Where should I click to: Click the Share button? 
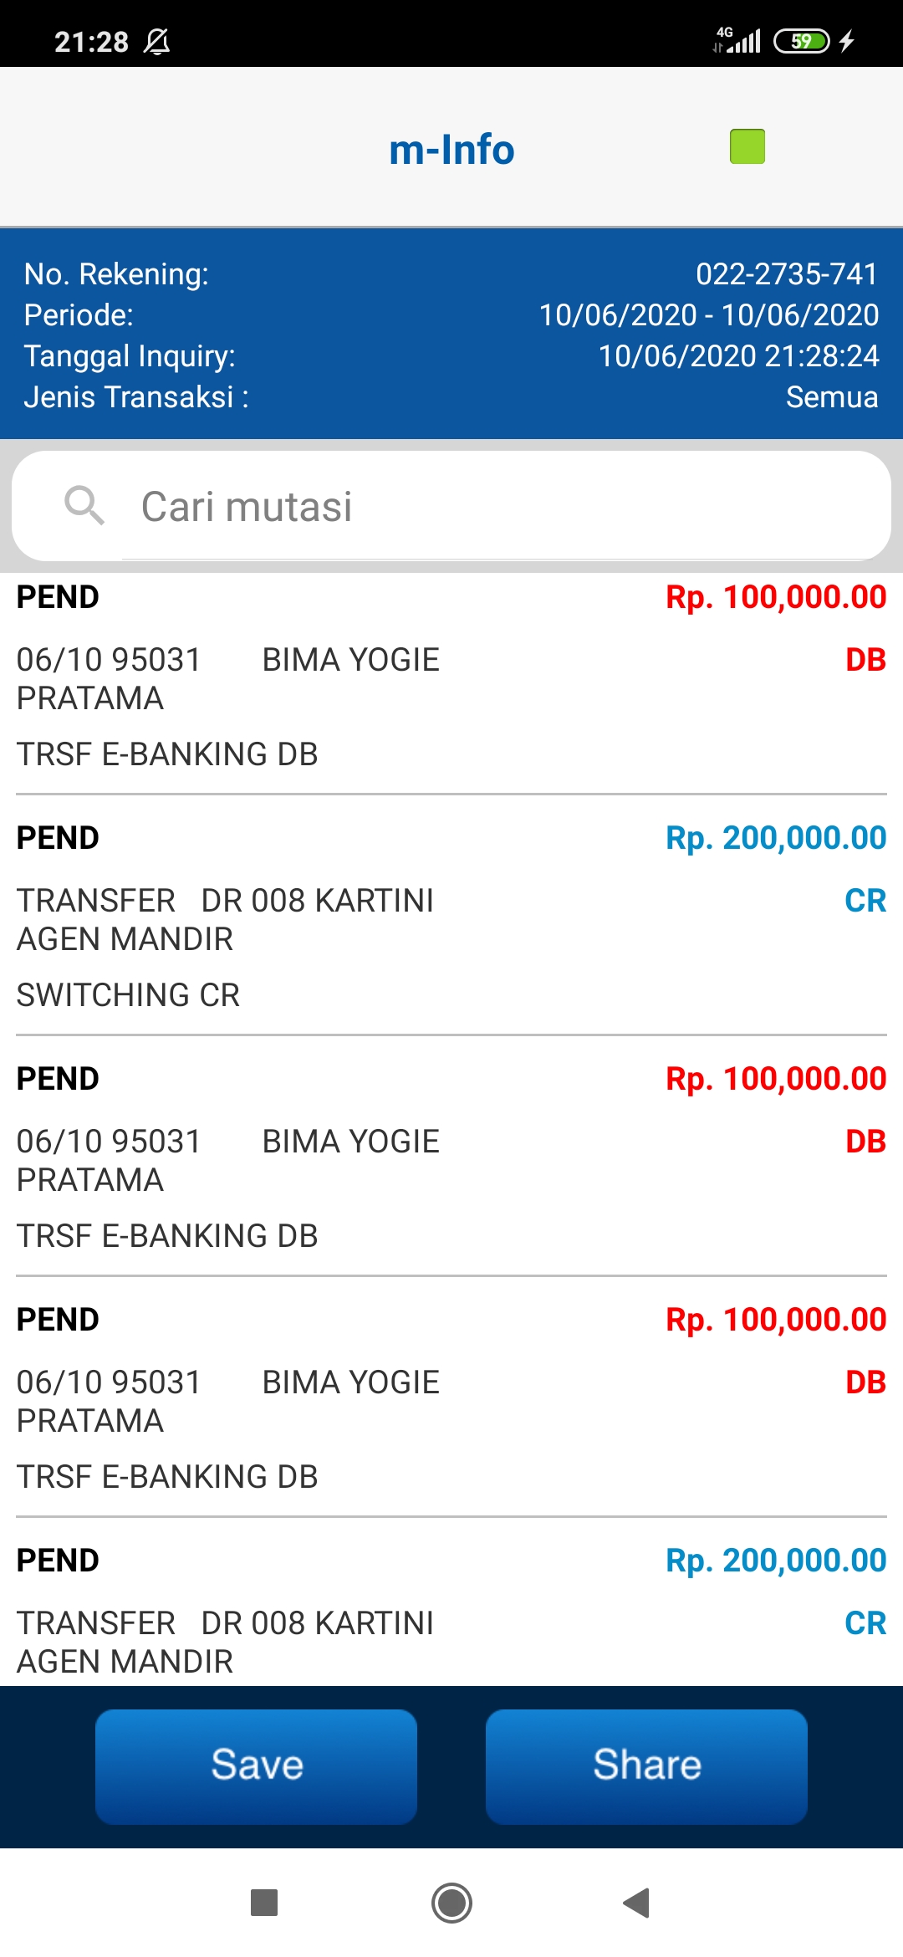point(646,1765)
